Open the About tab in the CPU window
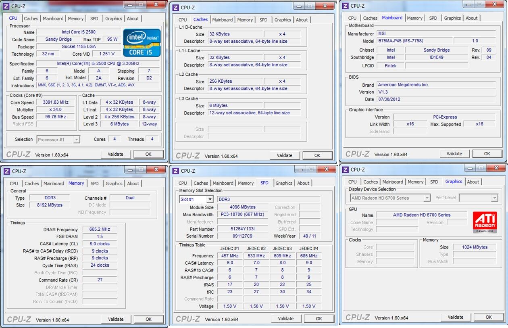This screenshot has height=328, width=508. pos(133,19)
